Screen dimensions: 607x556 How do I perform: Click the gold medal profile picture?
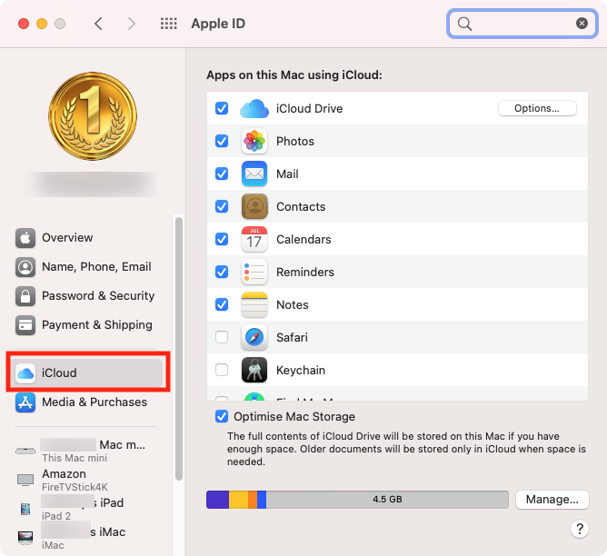(x=93, y=116)
